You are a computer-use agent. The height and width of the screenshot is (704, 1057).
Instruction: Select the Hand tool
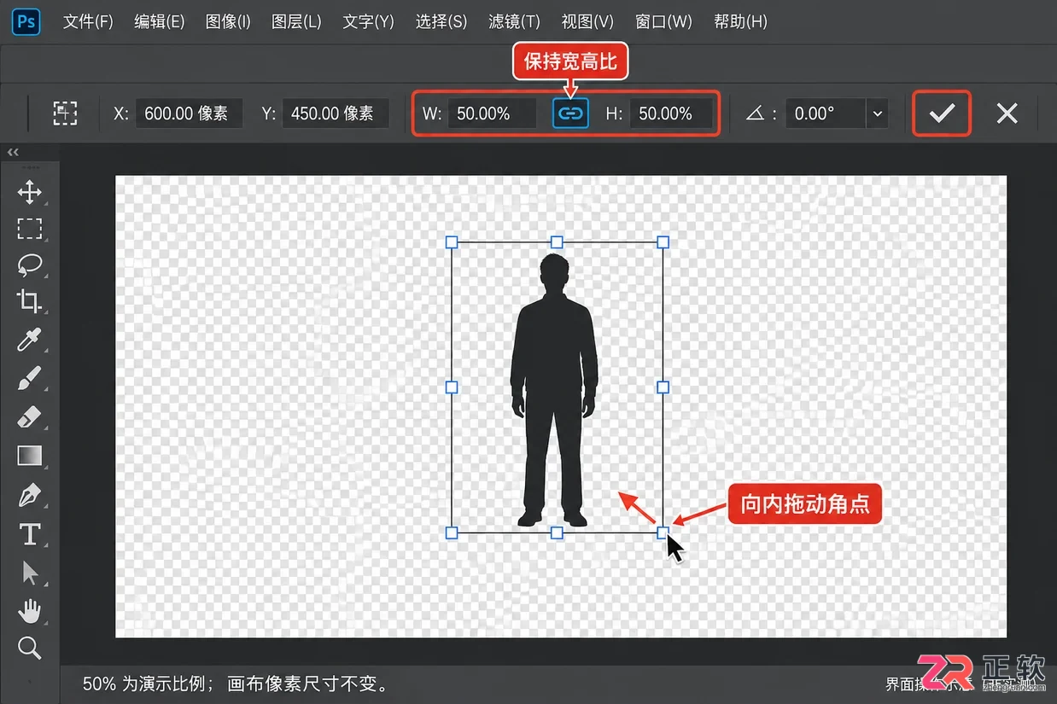[30, 610]
